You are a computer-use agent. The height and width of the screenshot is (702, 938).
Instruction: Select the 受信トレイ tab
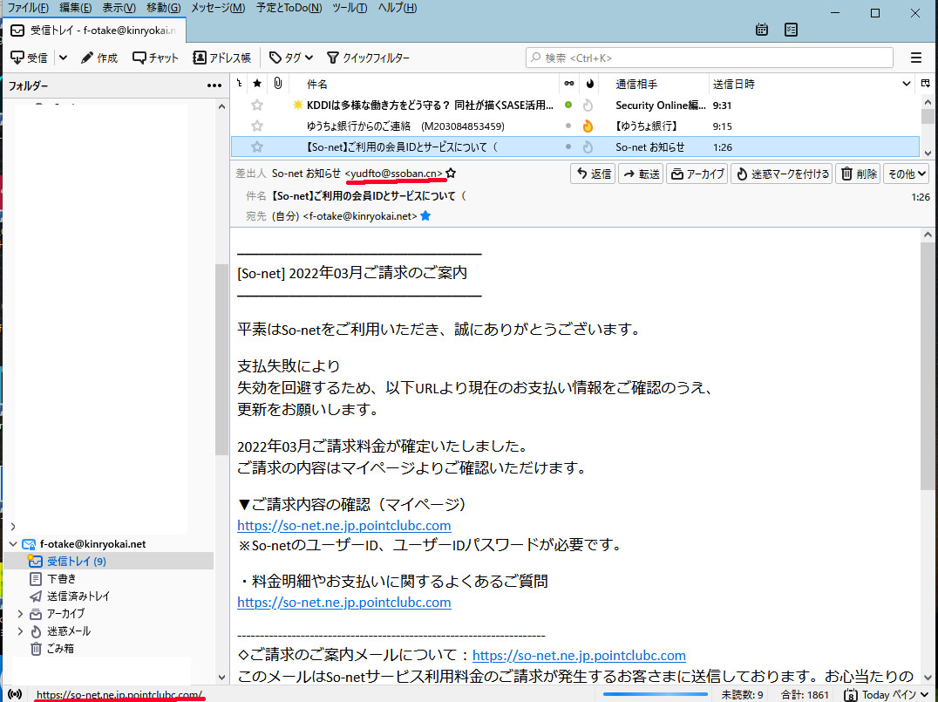pos(96,30)
